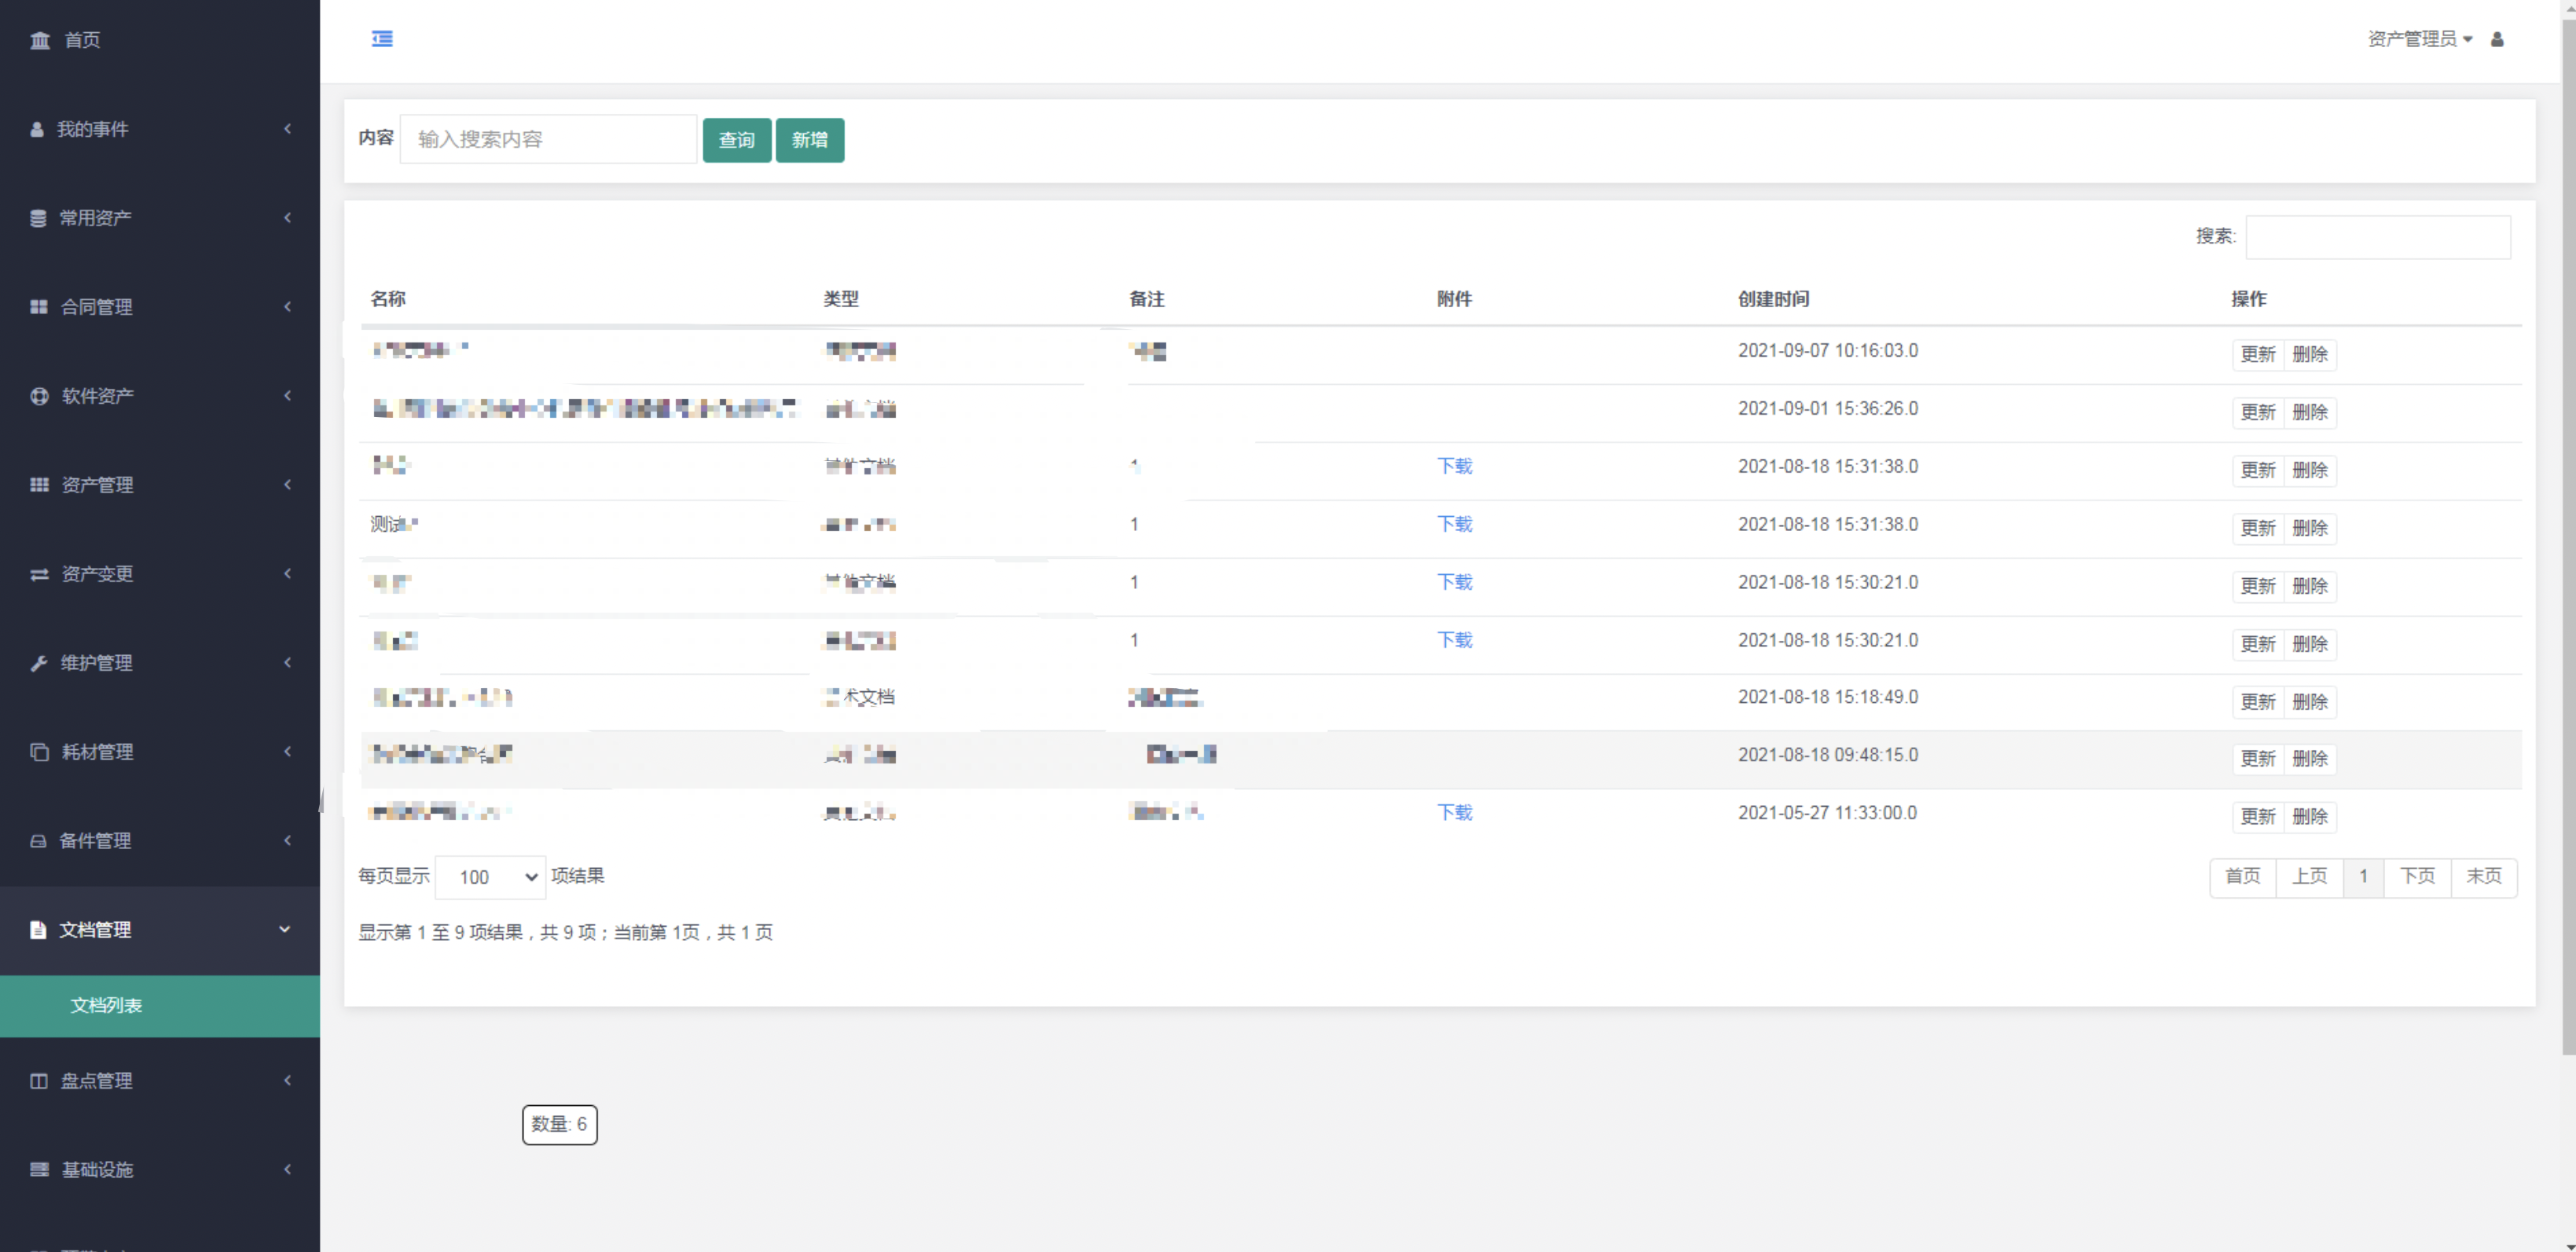
Task: Click the table grid icon beside 资产管理
Action: pyautogui.click(x=39, y=485)
